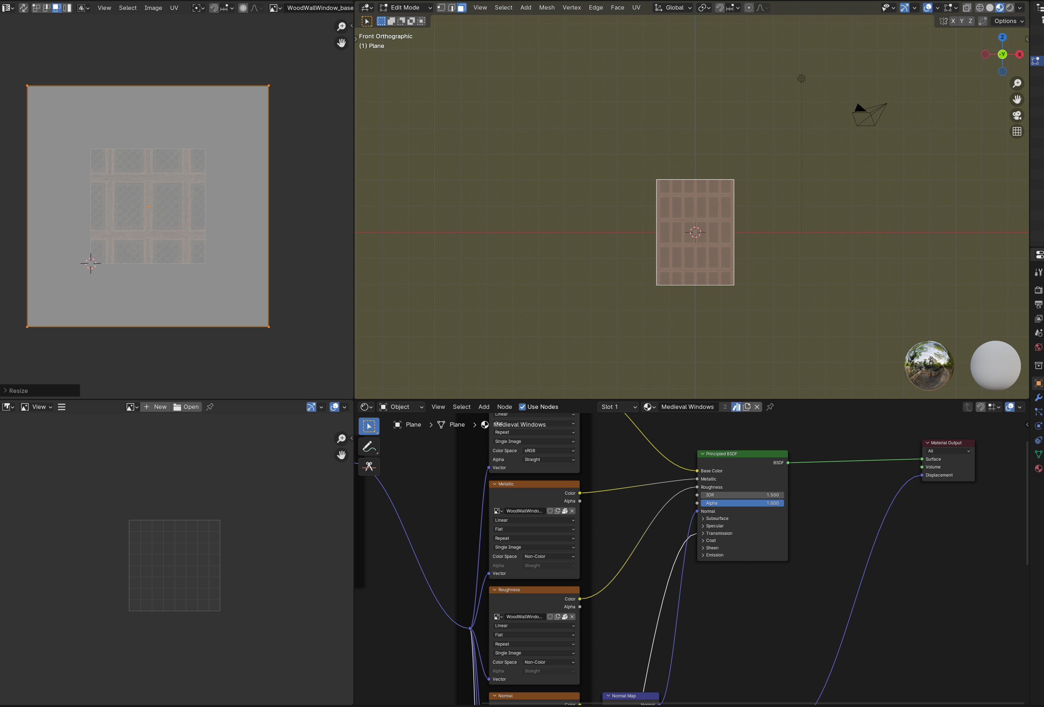Select the Links Cut tool in node editor
The width and height of the screenshot is (1044, 707).
tap(369, 467)
